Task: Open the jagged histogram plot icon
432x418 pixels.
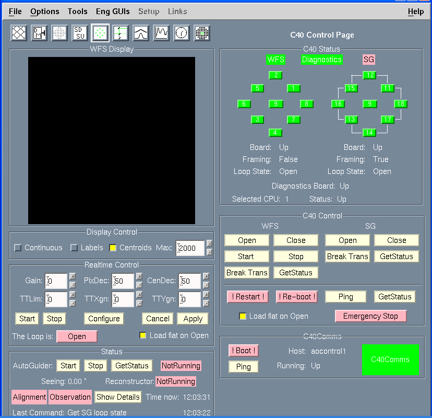Action: [x=161, y=33]
